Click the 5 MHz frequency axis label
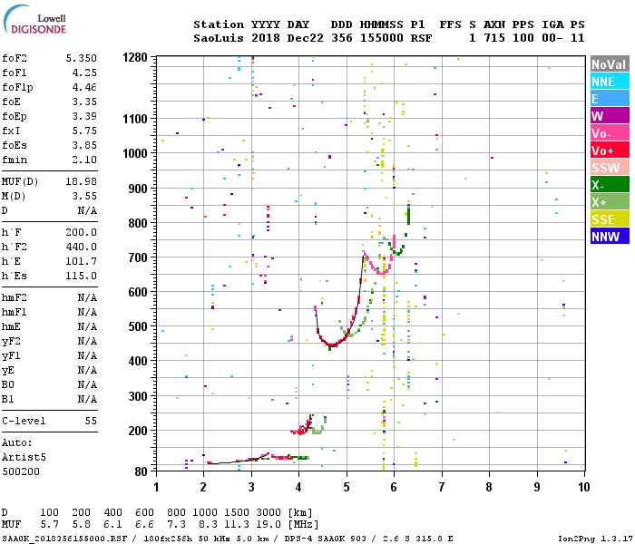635x544 pixels. [x=347, y=487]
